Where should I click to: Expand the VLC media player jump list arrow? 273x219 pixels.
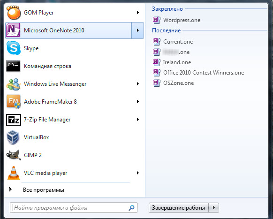point(138,173)
